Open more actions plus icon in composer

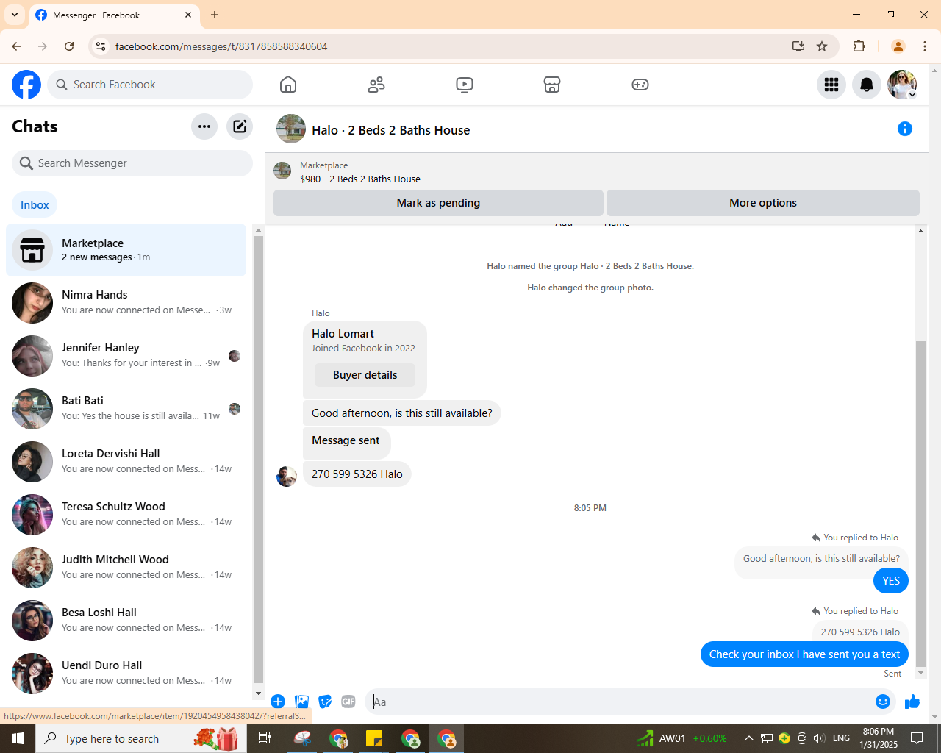coord(278,702)
